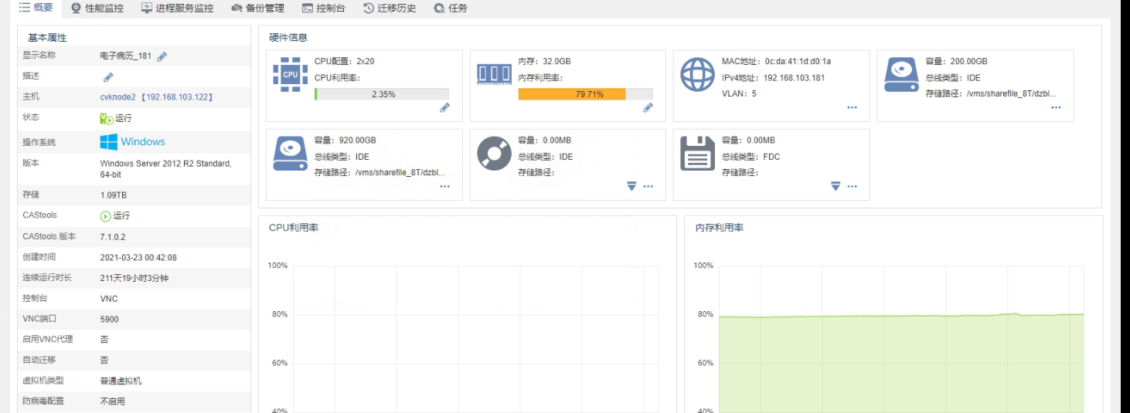The image size is (1130, 413).
Task: Click the CPU utilization bar 2.35%
Action: click(x=382, y=94)
